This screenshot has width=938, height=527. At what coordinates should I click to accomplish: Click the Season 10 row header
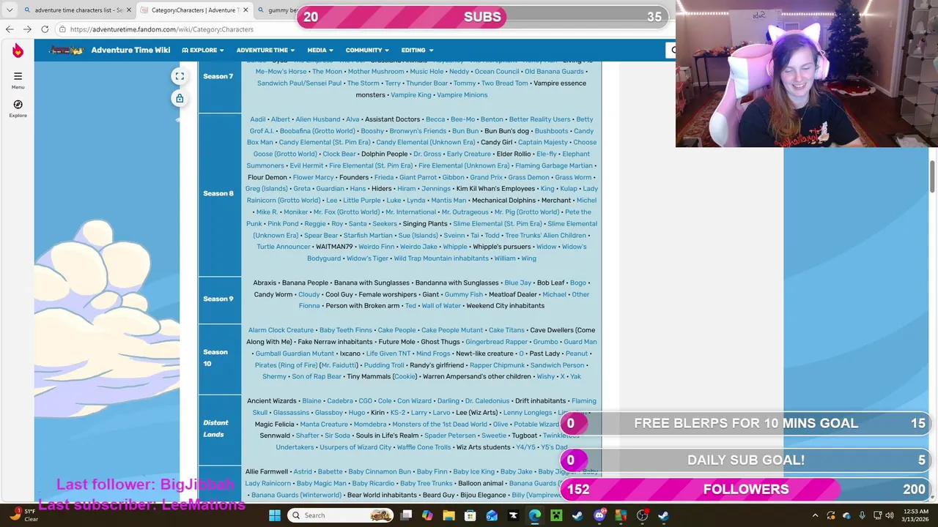pos(219,358)
